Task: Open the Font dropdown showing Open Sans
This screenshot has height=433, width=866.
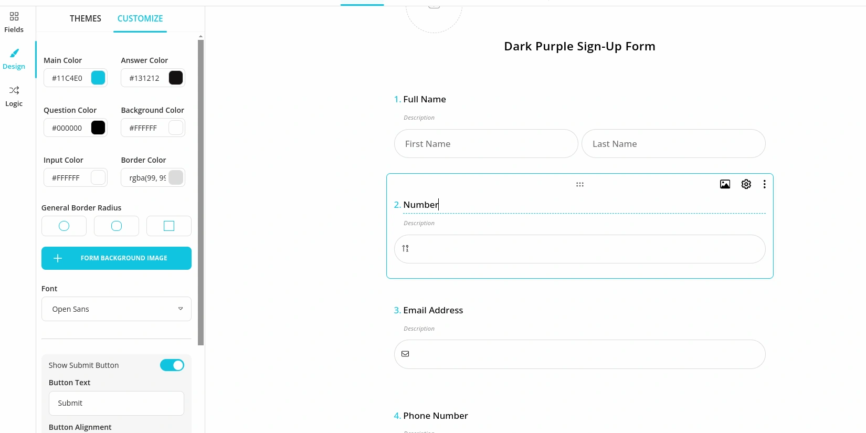Action: coord(116,309)
